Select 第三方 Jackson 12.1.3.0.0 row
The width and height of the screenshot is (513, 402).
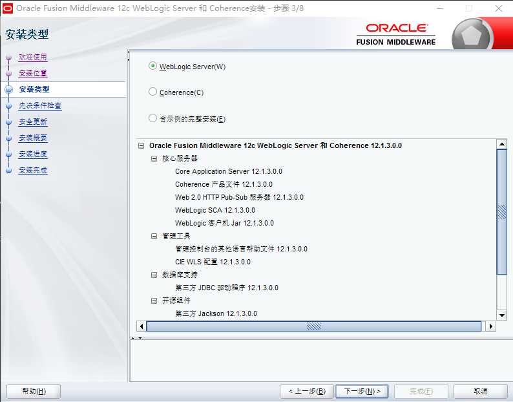point(216,313)
